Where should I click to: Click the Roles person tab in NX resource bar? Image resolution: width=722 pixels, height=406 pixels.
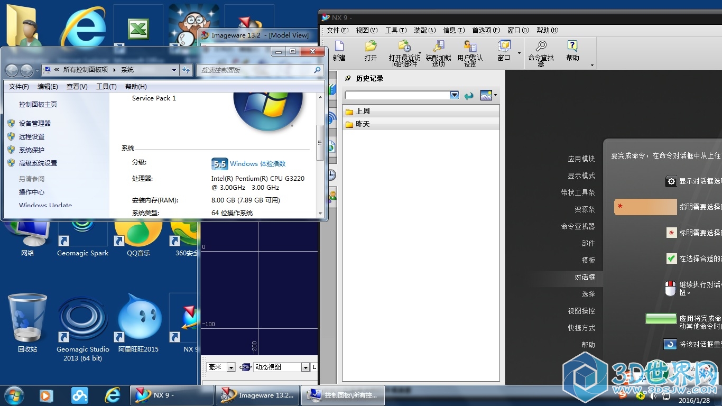pos(332,197)
